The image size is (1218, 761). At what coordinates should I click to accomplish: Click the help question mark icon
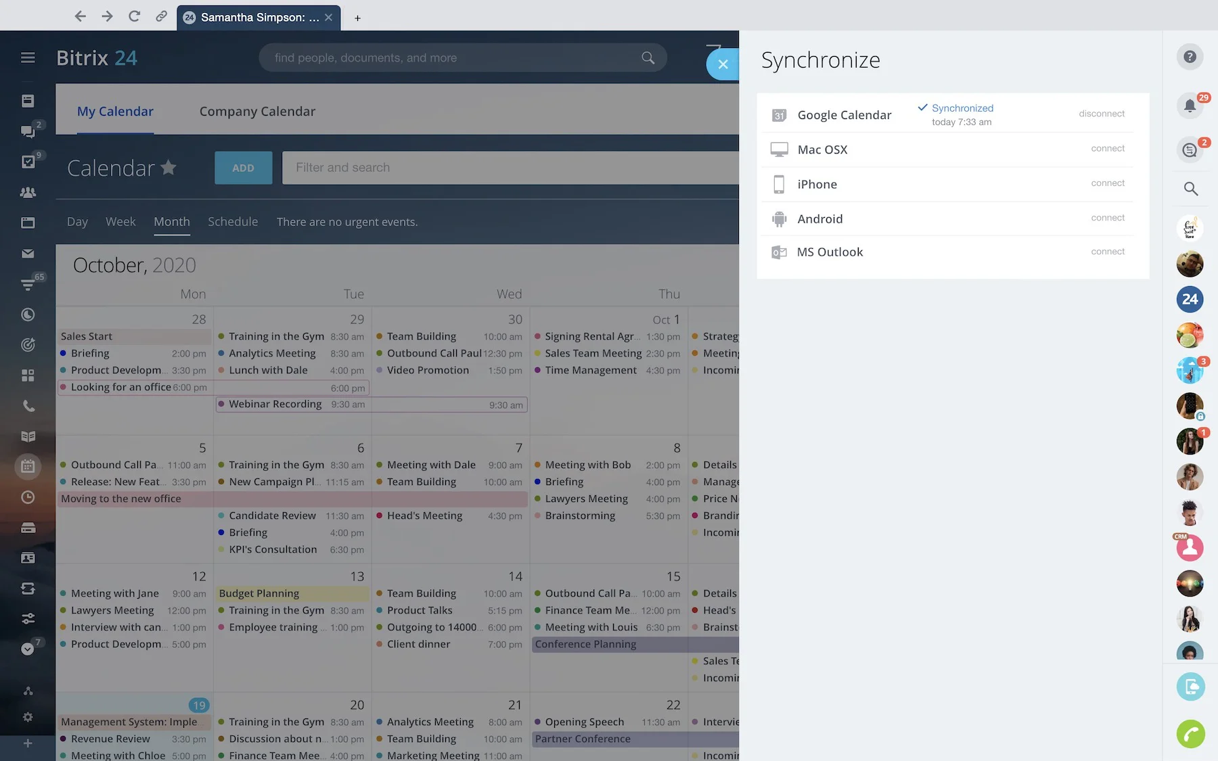pyautogui.click(x=1190, y=57)
